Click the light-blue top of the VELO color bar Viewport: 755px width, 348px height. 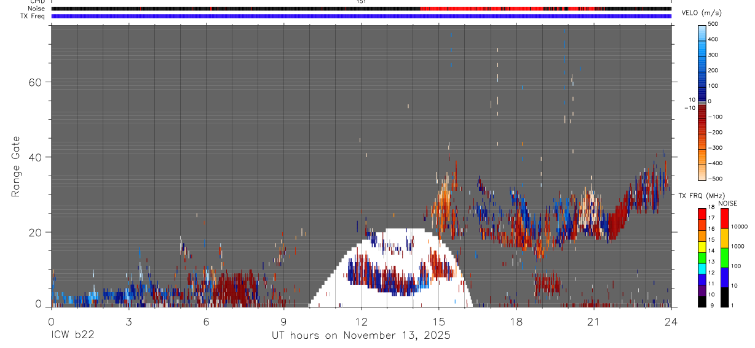[x=702, y=32]
